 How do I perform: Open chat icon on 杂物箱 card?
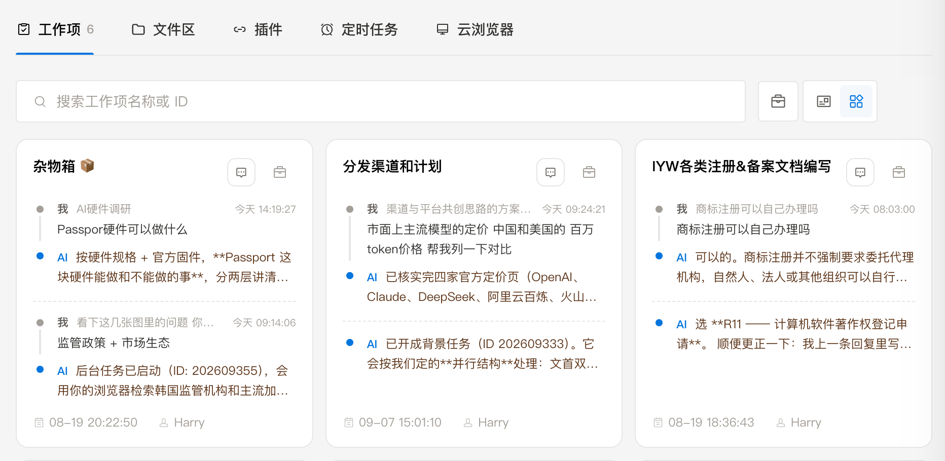point(241,172)
